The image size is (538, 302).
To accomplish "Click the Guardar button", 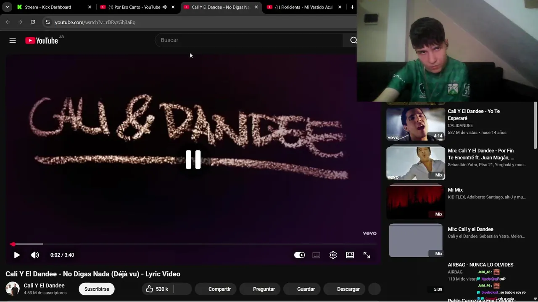I will pos(301,289).
